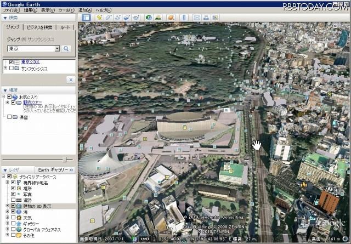351x244 pixels.
Task: Click the sunlight toolbar icon
Action: pos(158,18)
